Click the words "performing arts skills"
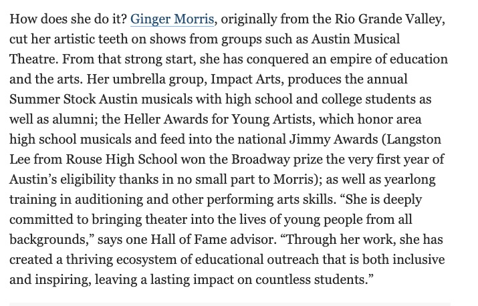Screen dimensions: 478x306 pos(269,200)
